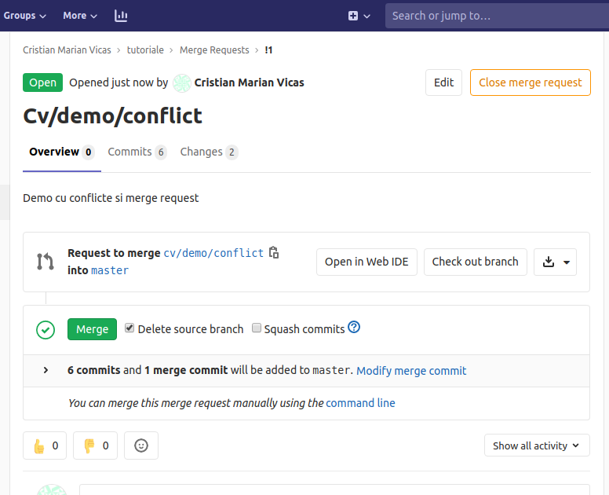Viewport: 609px width, 495px height.
Task: Open the More menu in navbar
Action: pos(80,16)
